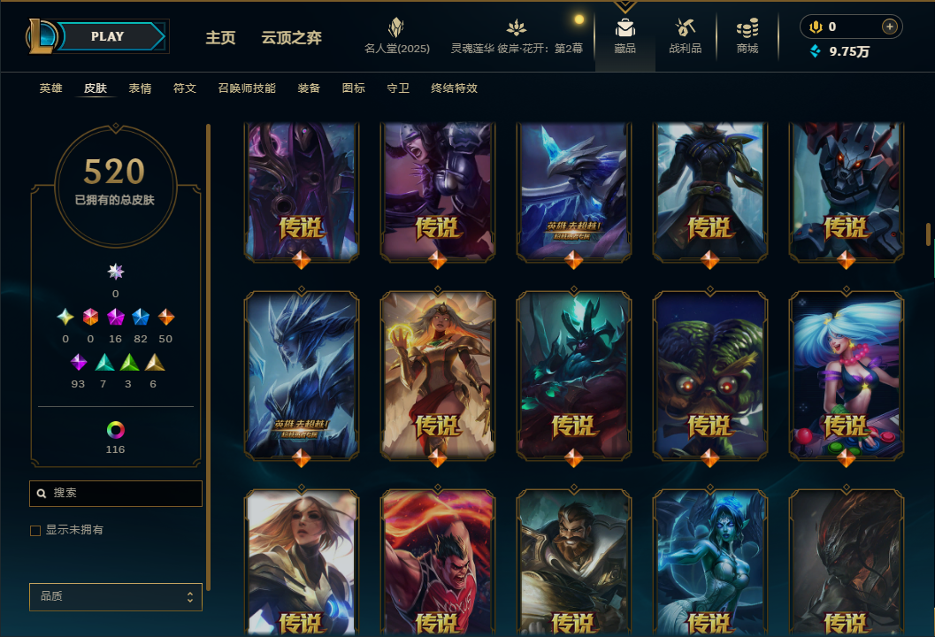Click the blue epic gem showing 82
This screenshot has width=935, height=637.
click(140, 318)
